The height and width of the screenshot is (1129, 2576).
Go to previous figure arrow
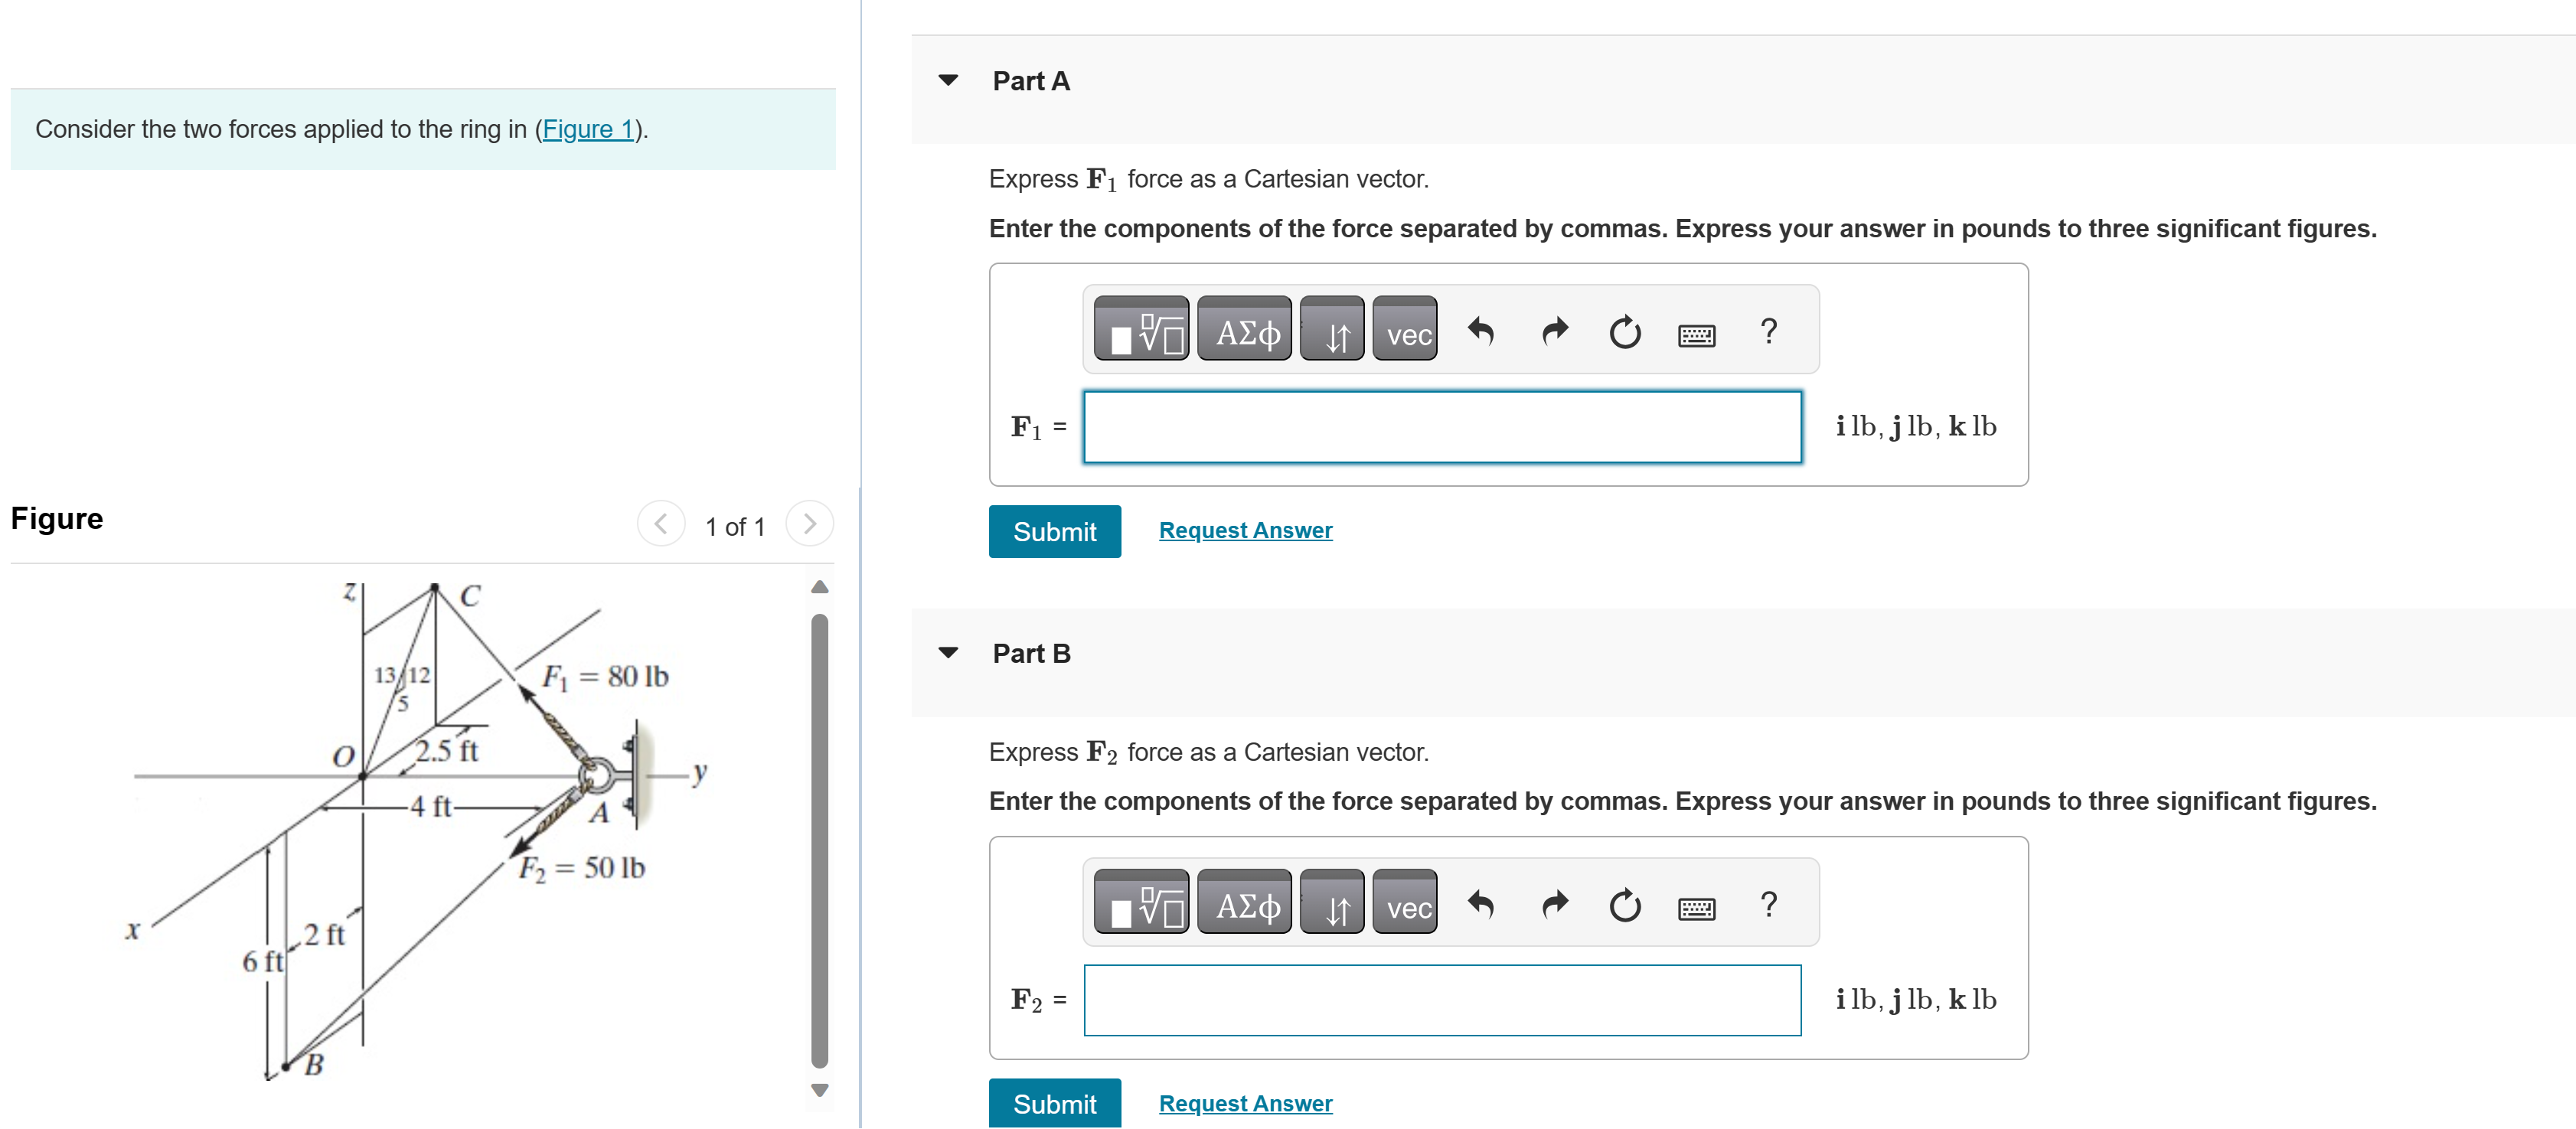click(661, 524)
